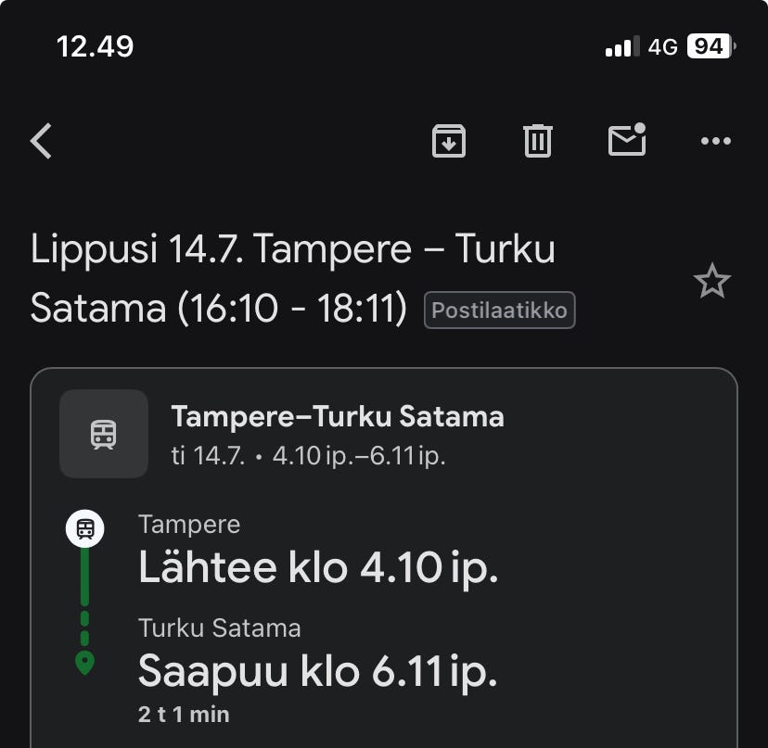Image resolution: width=768 pixels, height=748 pixels.
Task: Tap the Postilaatikko label chip
Action: (x=500, y=310)
